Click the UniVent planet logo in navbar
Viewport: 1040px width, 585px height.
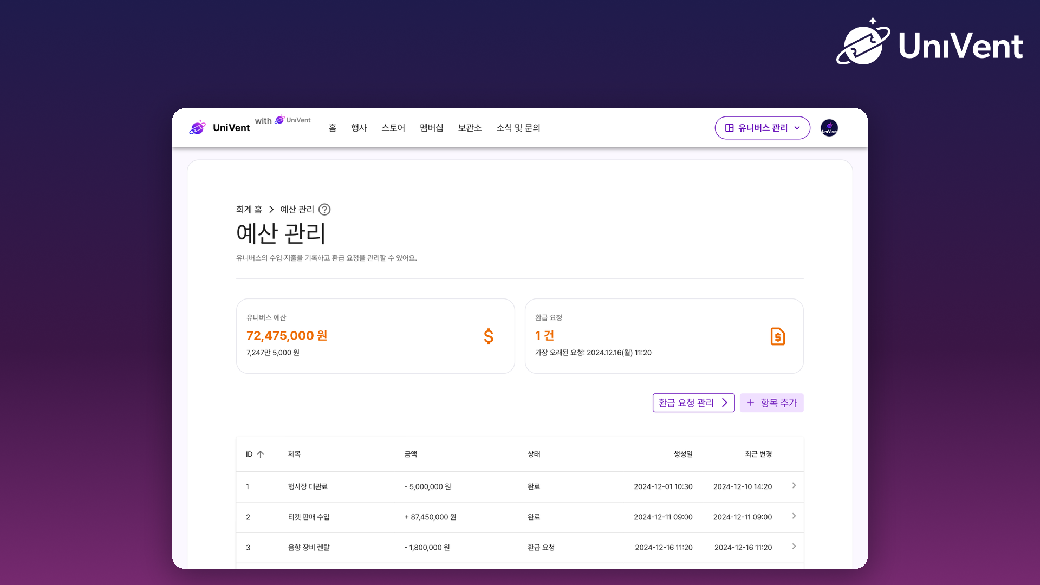(x=198, y=128)
